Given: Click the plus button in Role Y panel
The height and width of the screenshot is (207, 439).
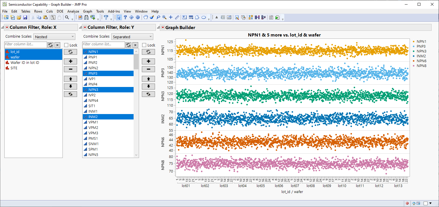Looking at the screenshot, I should 148,61.
